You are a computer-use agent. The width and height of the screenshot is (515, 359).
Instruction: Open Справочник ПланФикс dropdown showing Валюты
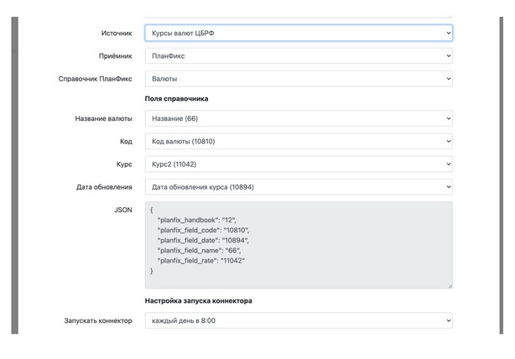pyautogui.click(x=299, y=79)
